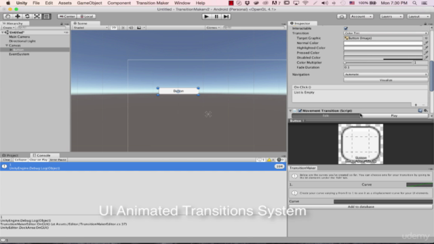Open Spotlight search in menu bar

[x=414, y=3]
